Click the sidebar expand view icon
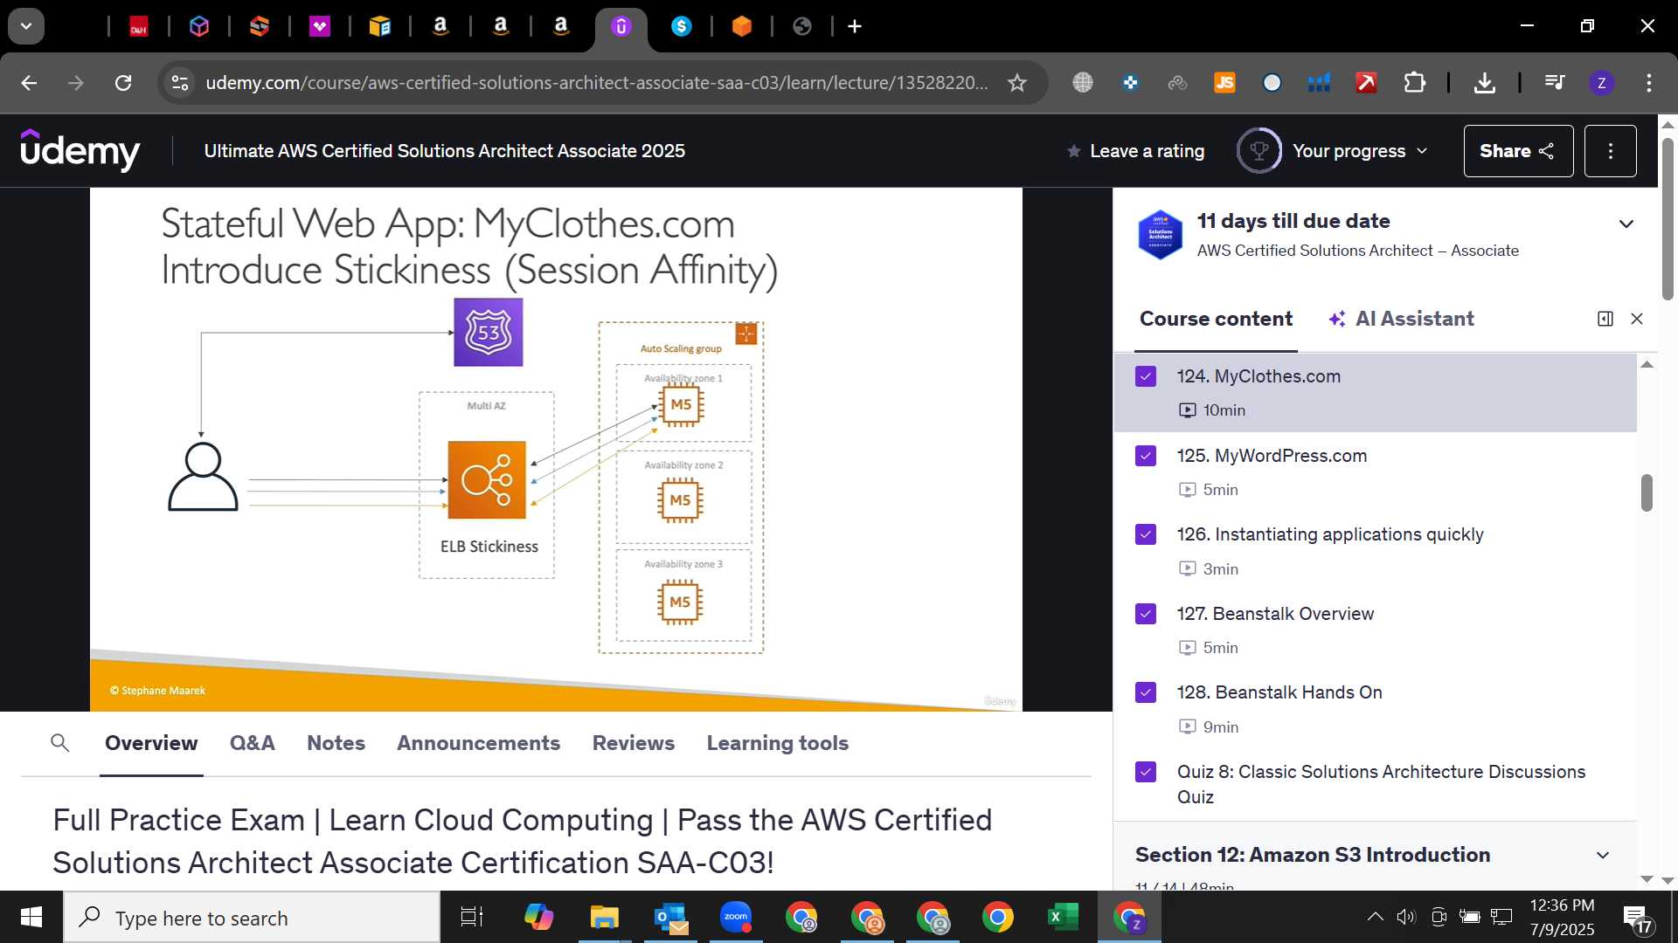Image resolution: width=1678 pixels, height=943 pixels. (x=1605, y=319)
